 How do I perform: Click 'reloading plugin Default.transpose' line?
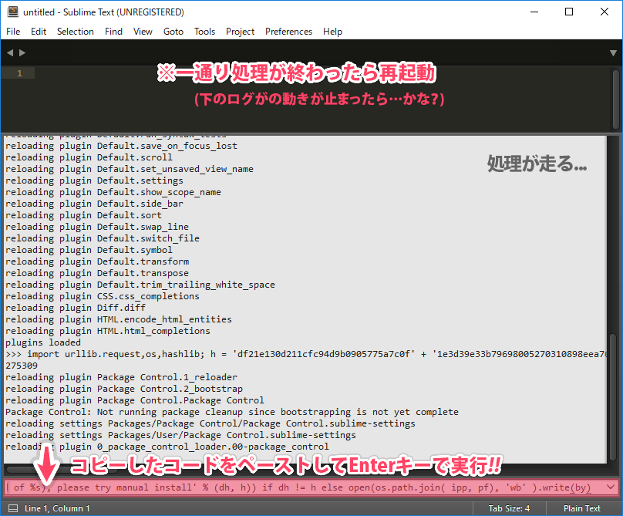pyautogui.click(x=97, y=273)
